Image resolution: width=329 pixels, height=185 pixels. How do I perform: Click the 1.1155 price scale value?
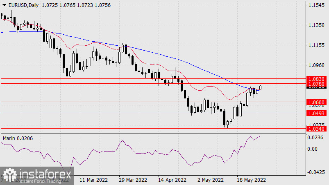point(316,45)
